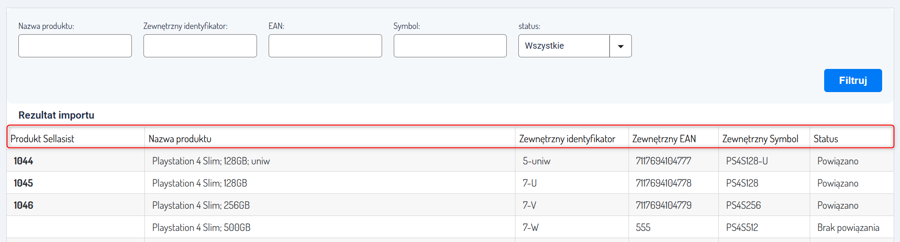Click the Produkt Sellasist column header
The image size is (900, 242).
43,139
